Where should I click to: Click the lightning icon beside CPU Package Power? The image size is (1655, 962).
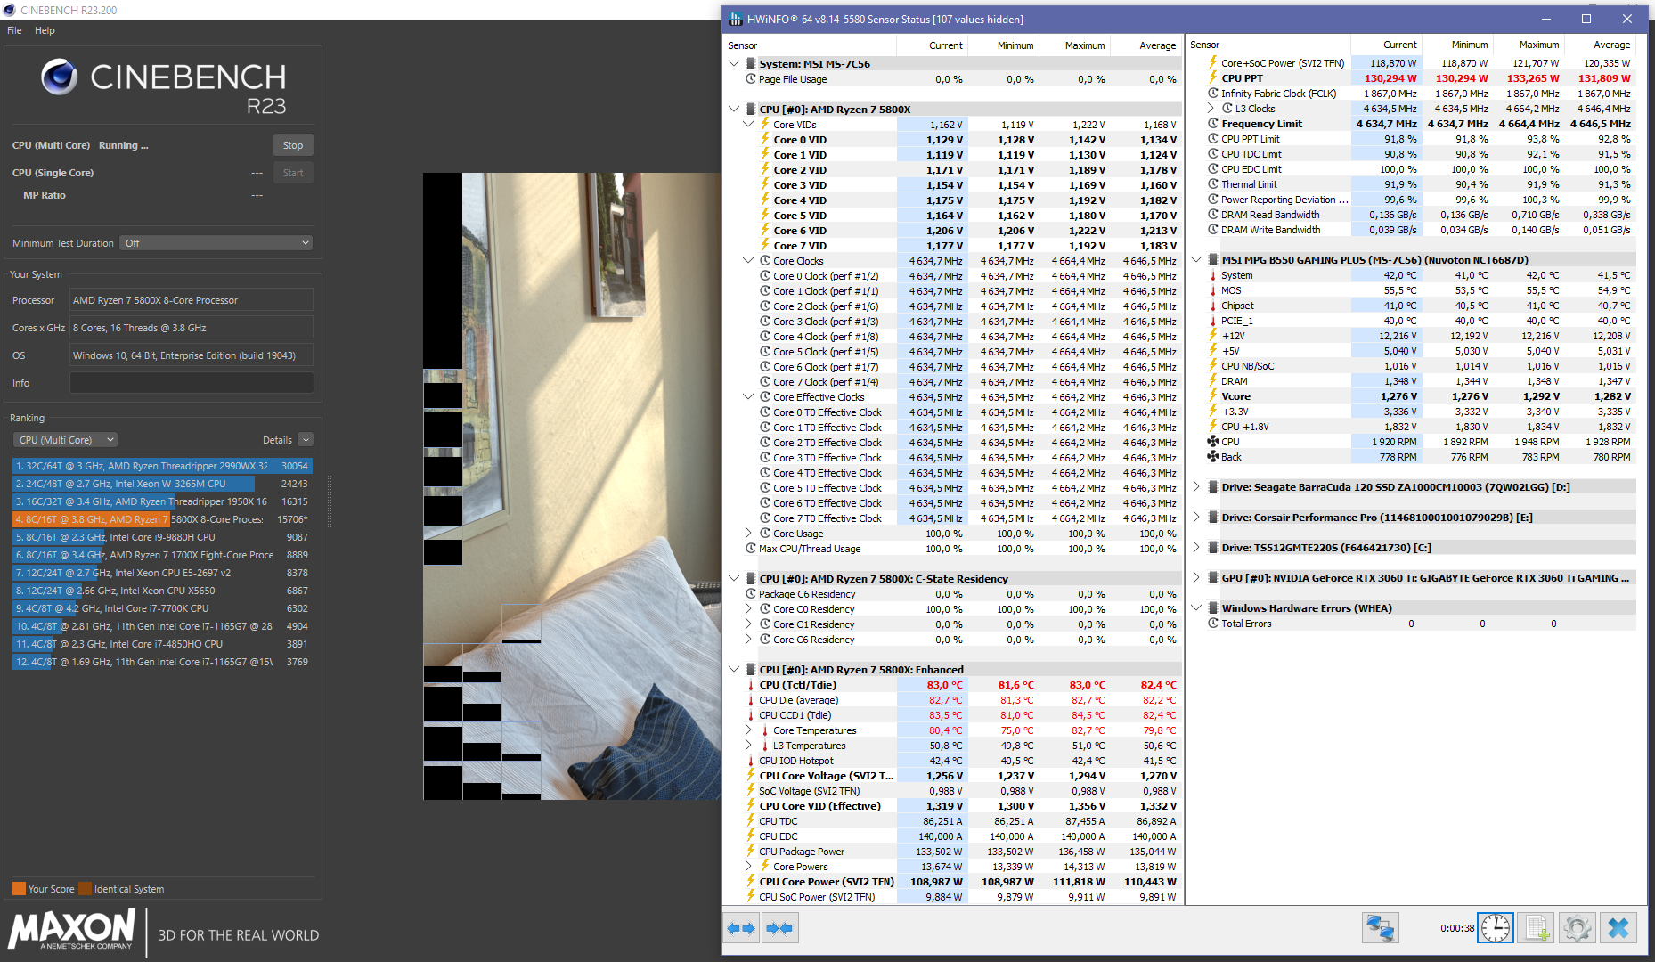click(x=751, y=852)
